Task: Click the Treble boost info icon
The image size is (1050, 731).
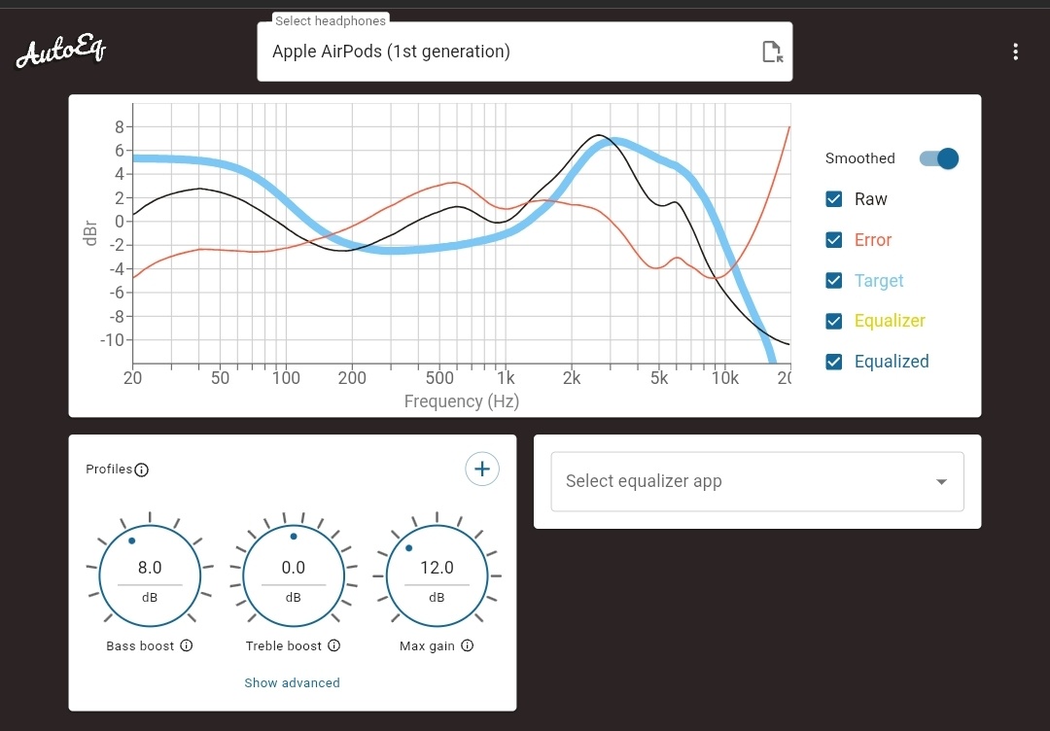Action: coord(334,645)
